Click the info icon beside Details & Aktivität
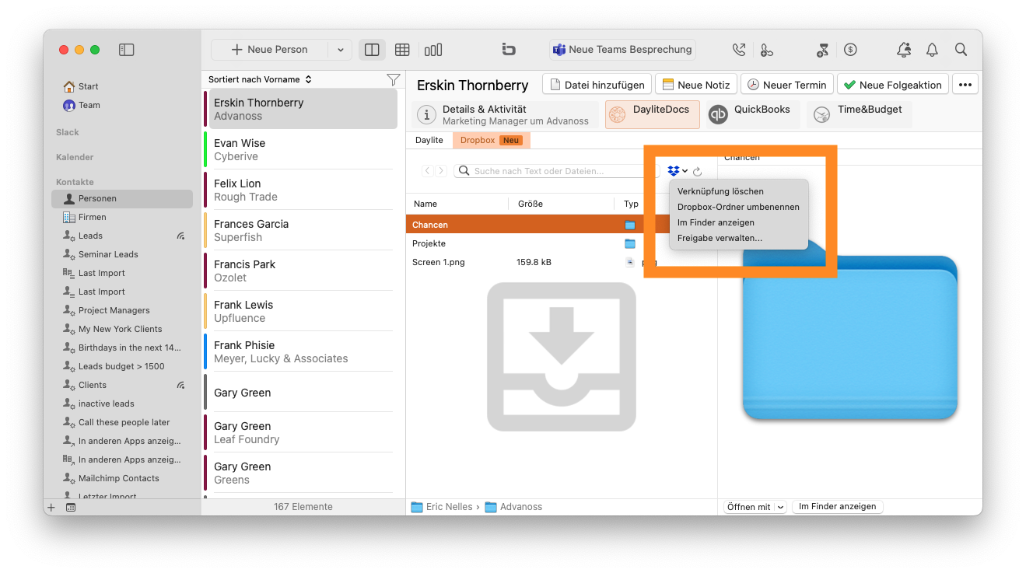Screen dimensions: 1026x573 426,115
